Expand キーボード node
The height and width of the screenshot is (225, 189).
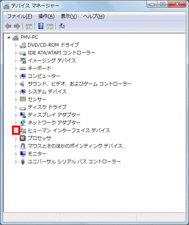coord(16,69)
